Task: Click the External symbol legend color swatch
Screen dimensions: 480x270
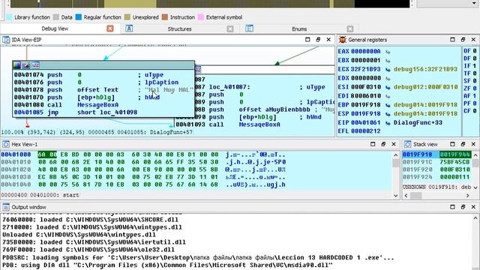Action: click(201, 17)
